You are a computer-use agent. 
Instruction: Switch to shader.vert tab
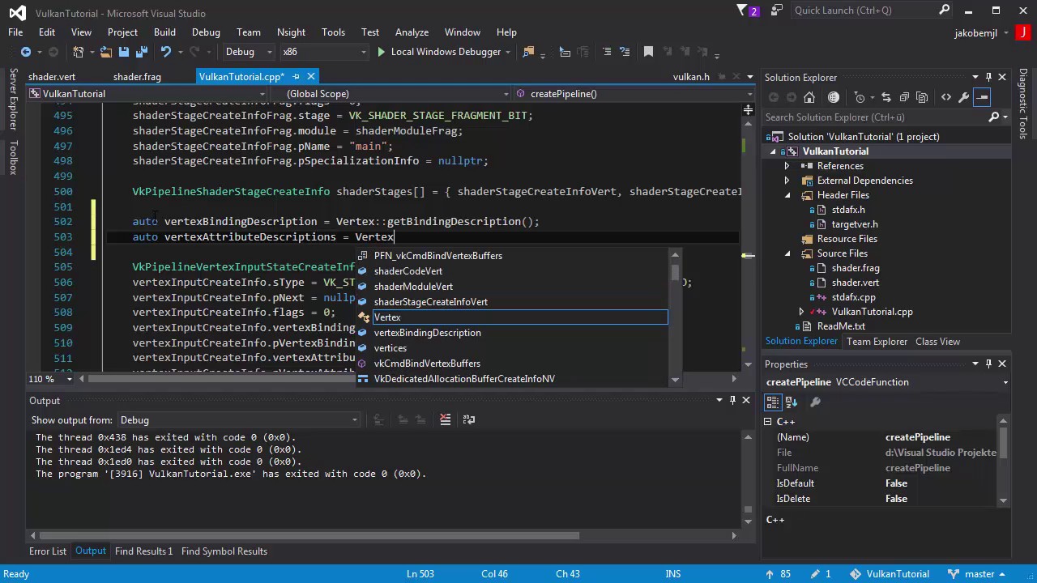52,77
